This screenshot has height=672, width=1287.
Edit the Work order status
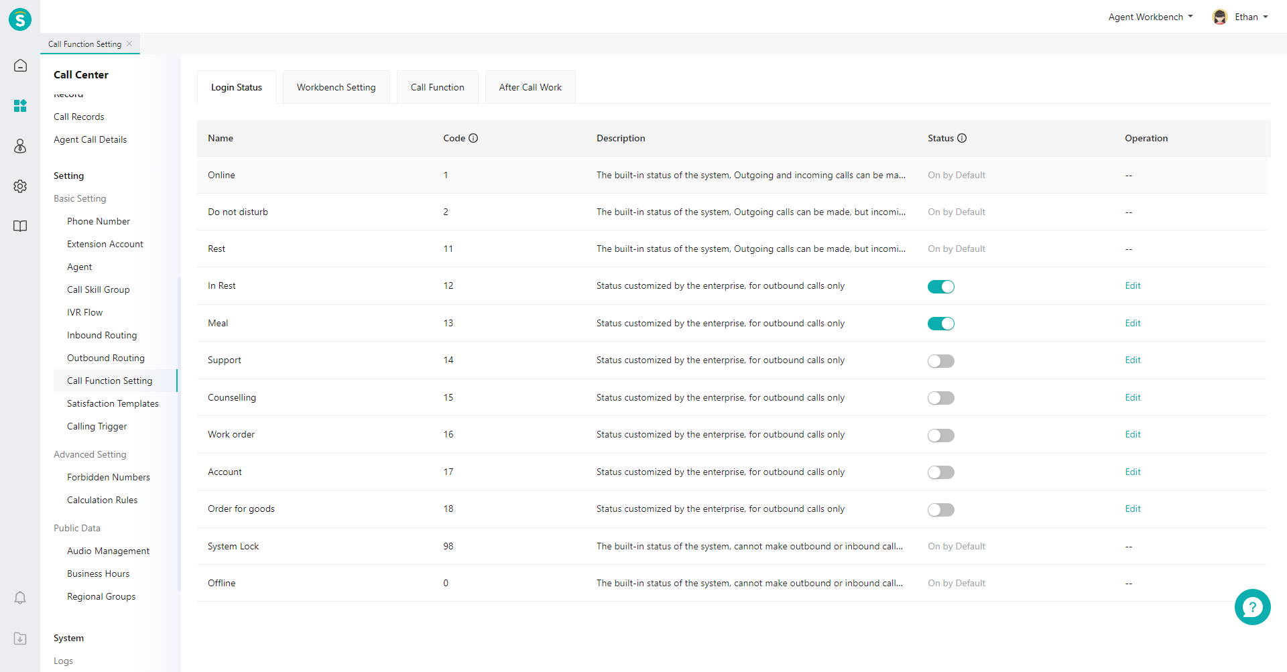pyautogui.click(x=1132, y=434)
